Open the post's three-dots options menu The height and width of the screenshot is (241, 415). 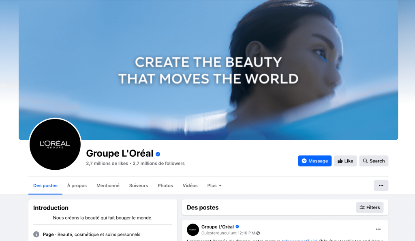point(378,229)
